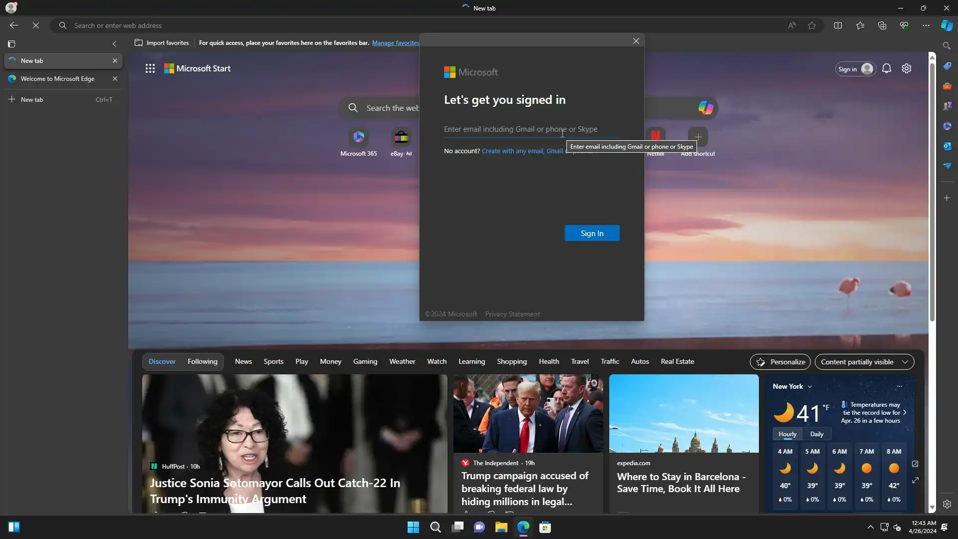Image resolution: width=958 pixels, height=539 pixels.
Task: Open page settings gear on Microsoft Start
Action: coord(906,69)
